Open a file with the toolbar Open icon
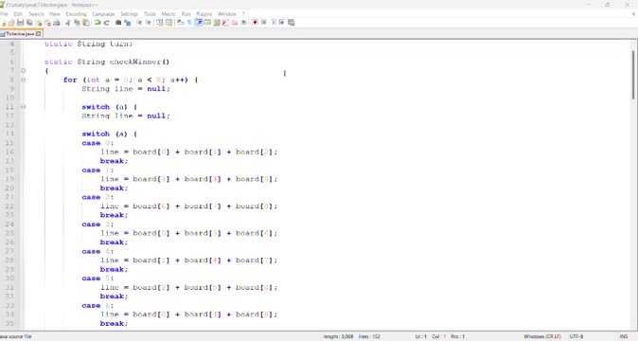The width and height of the screenshot is (638, 341). 11,23
